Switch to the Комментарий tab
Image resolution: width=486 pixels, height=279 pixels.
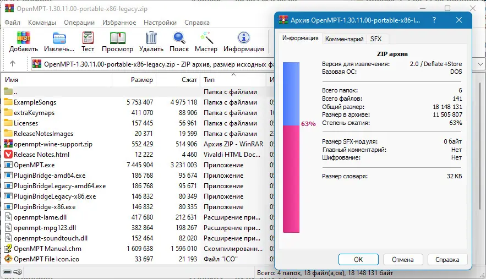tap(345, 39)
